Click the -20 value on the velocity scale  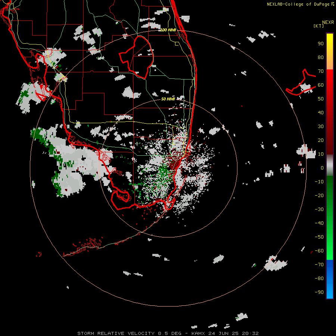click(319, 195)
